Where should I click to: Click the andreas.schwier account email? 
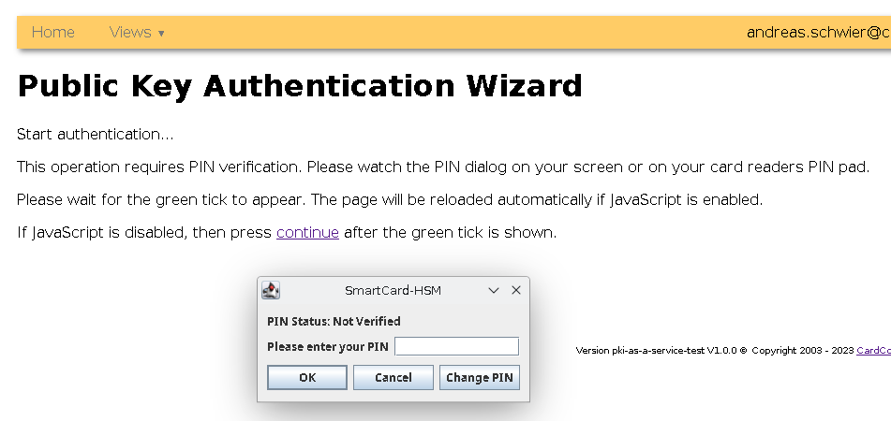tap(818, 33)
